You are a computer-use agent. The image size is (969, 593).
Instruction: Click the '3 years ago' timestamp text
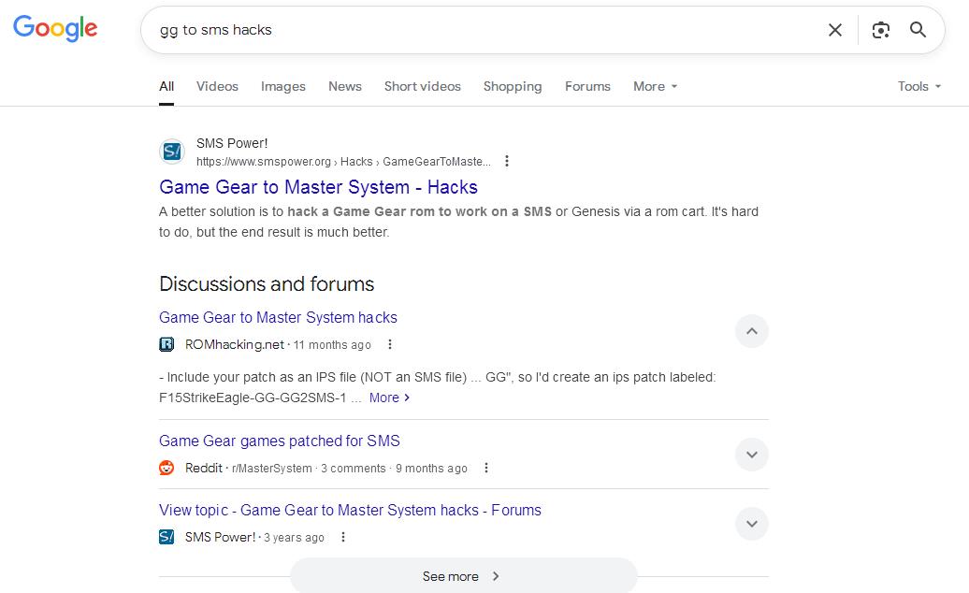[x=294, y=538]
